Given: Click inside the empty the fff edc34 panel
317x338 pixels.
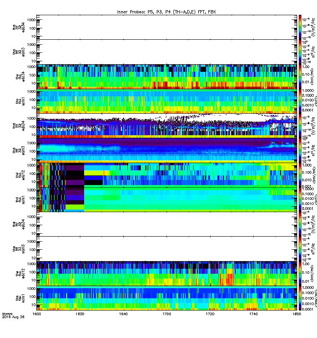Looking at the screenshot, I should (167, 224).
